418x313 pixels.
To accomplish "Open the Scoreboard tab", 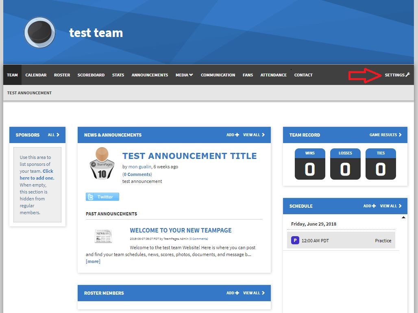I will tap(91, 75).
